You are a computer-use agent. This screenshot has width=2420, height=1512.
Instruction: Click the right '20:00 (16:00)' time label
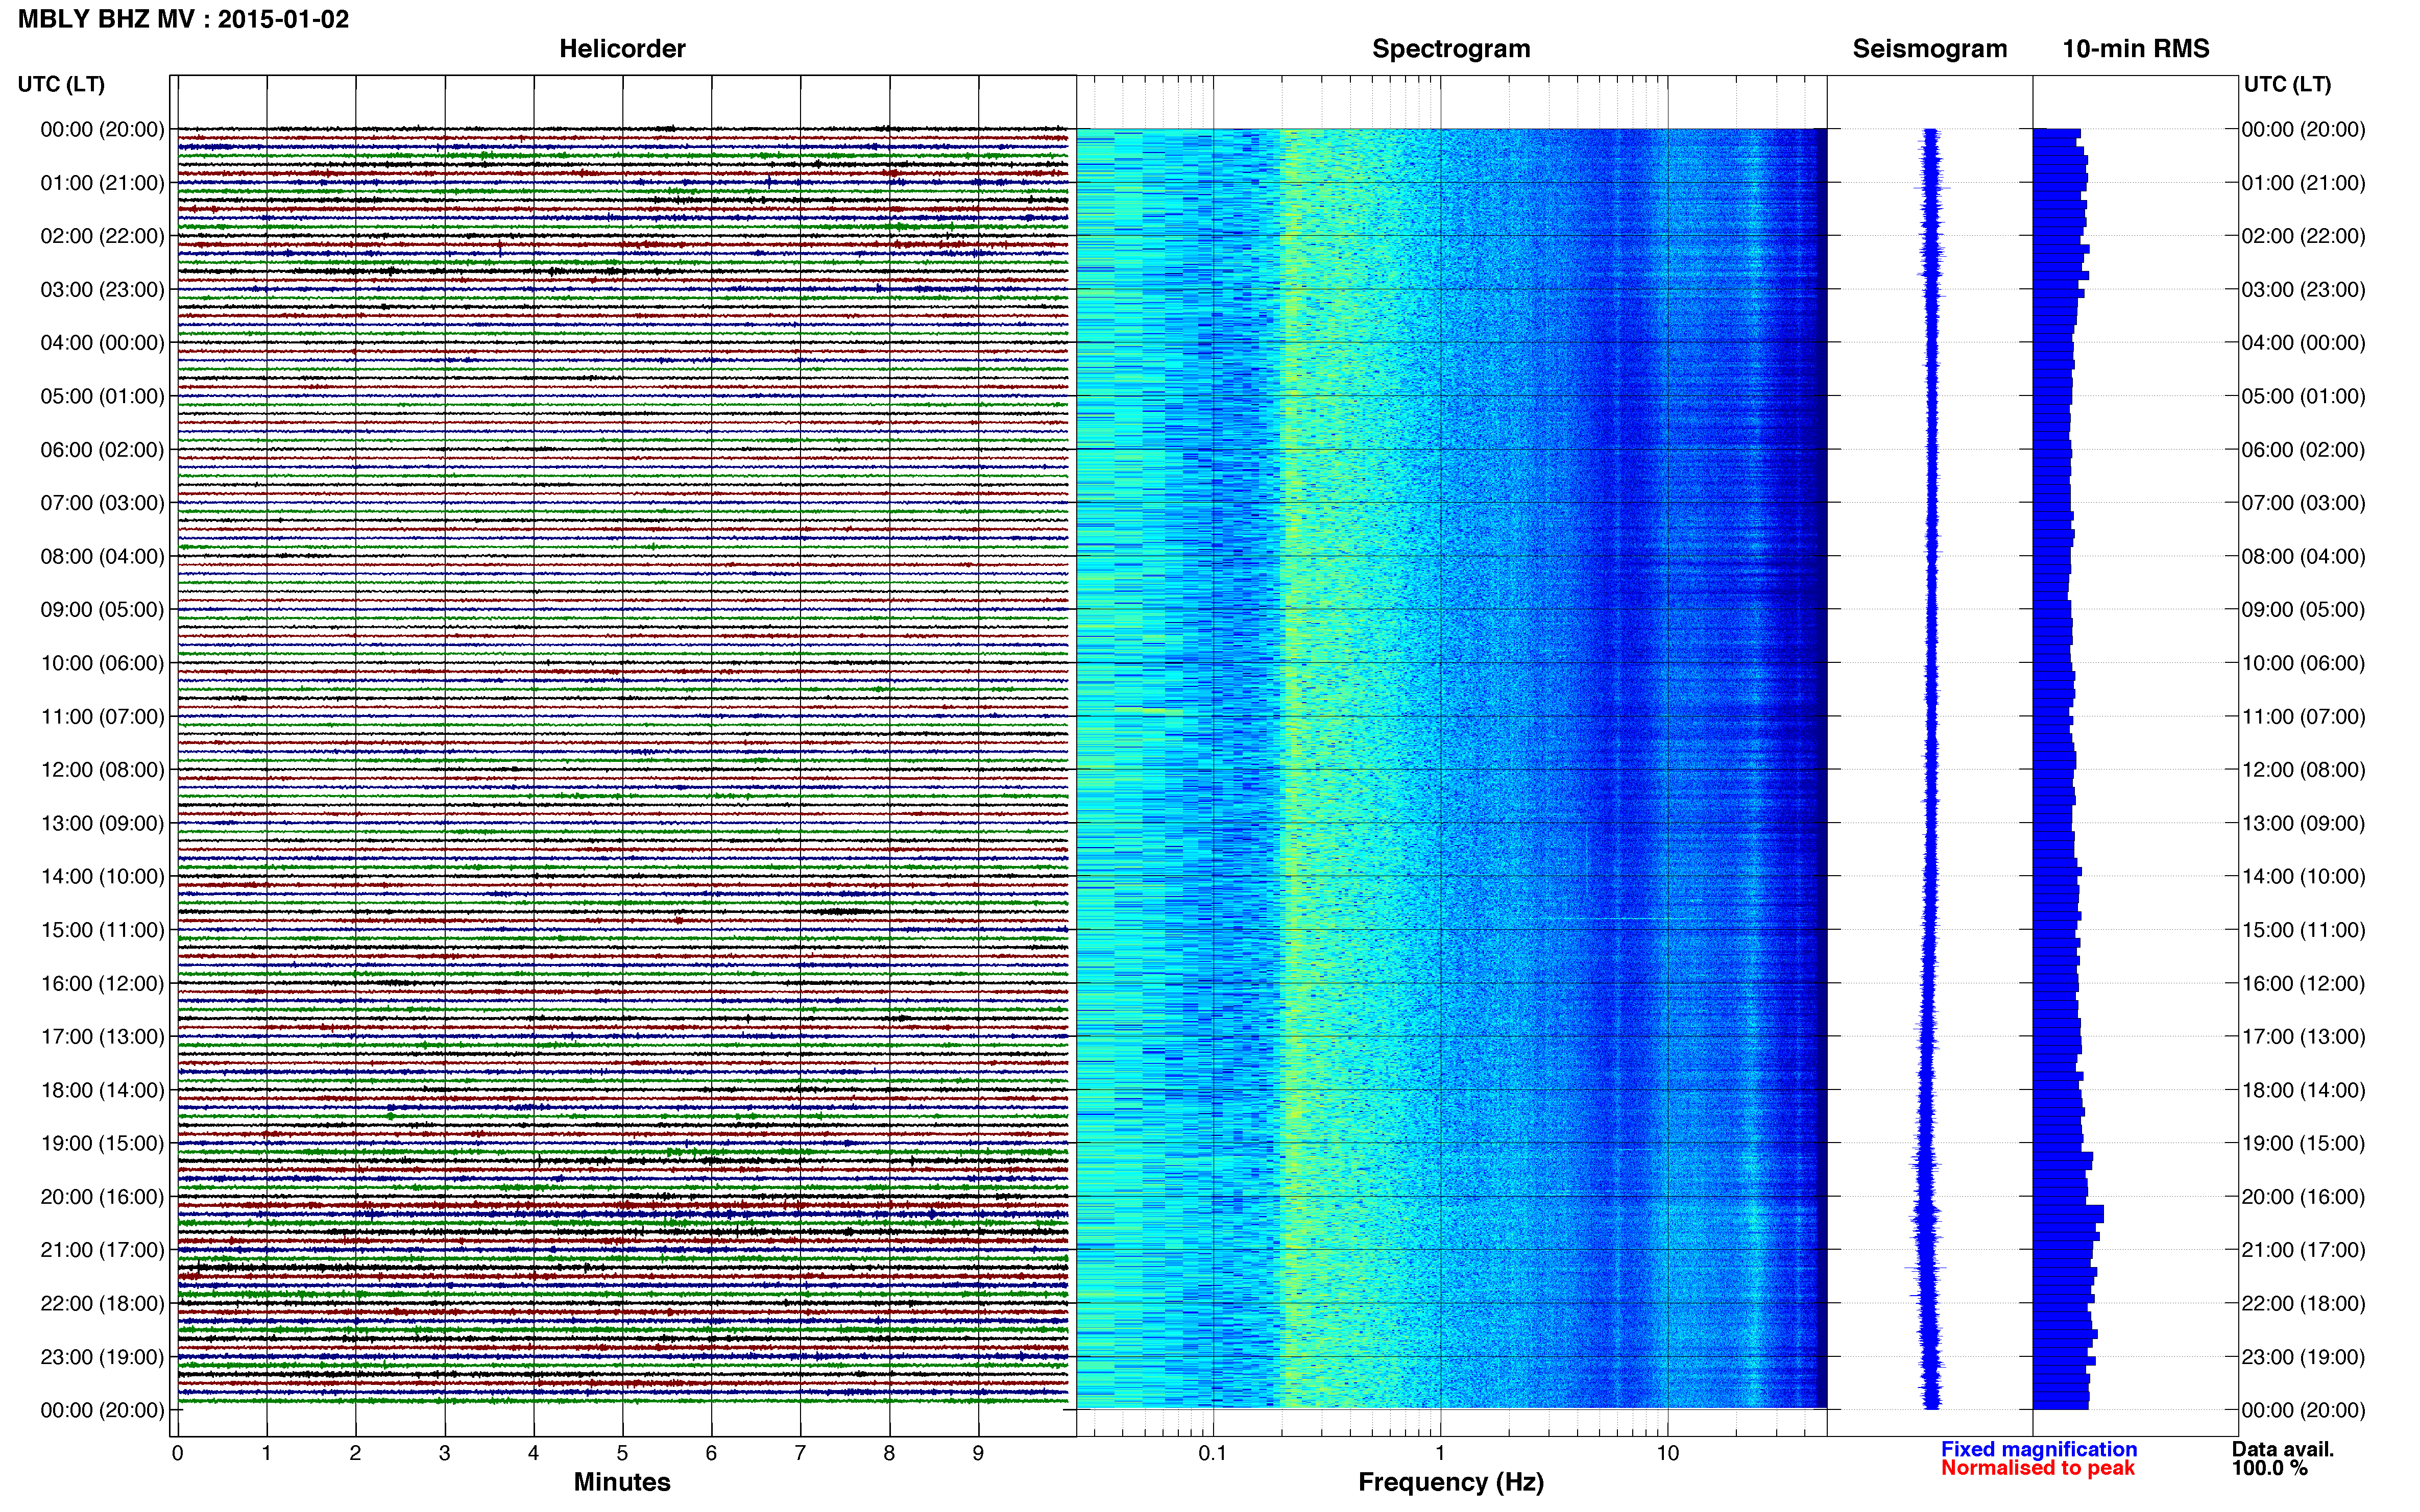pyautogui.click(x=2304, y=1197)
